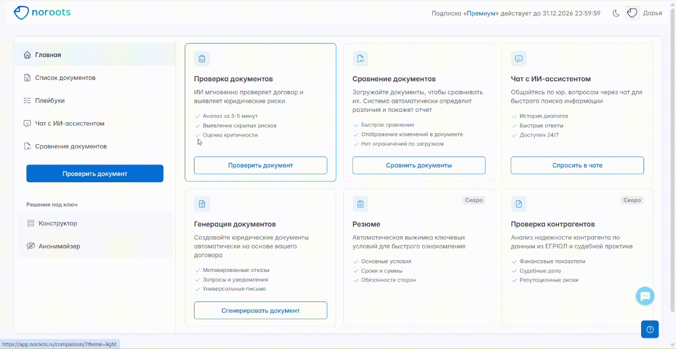Screen dimensions: 676x349
Task: Click Резюме card title
Action: 366,224
